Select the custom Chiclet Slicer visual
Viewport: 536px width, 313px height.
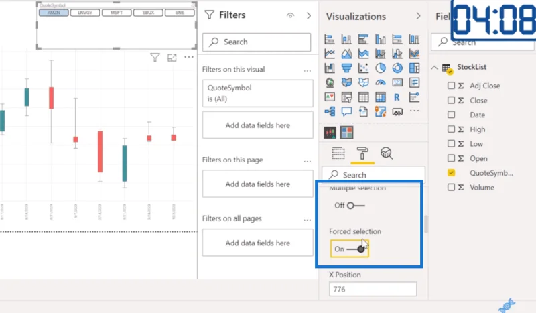point(346,133)
